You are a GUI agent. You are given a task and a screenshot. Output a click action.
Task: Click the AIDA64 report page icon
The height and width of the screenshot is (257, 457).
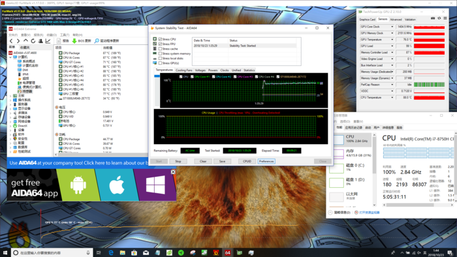pyautogui.click(x=59, y=41)
